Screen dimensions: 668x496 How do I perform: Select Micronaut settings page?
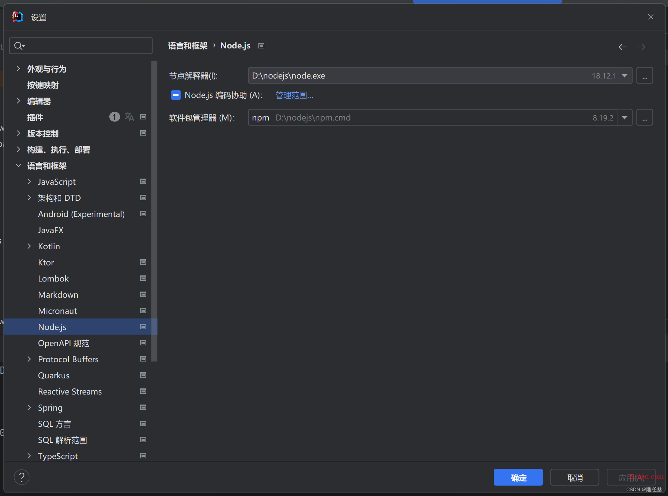click(58, 311)
